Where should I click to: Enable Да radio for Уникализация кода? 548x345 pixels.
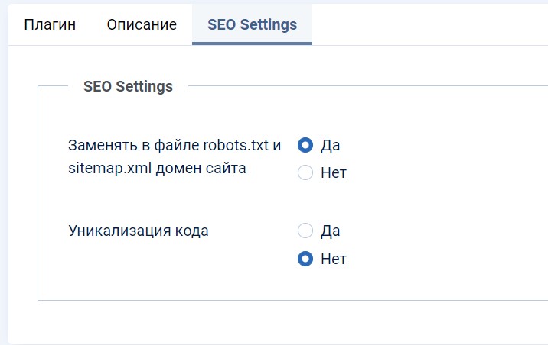(x=305, y=231)
